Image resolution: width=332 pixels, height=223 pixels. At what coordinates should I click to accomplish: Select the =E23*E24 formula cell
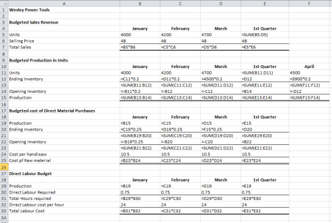(x=264, y=160)
